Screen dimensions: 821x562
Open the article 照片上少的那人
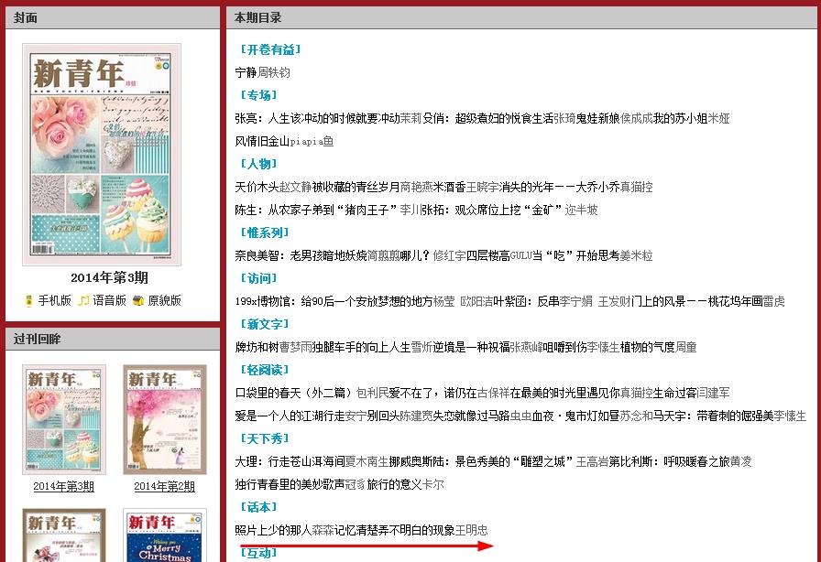273,530
